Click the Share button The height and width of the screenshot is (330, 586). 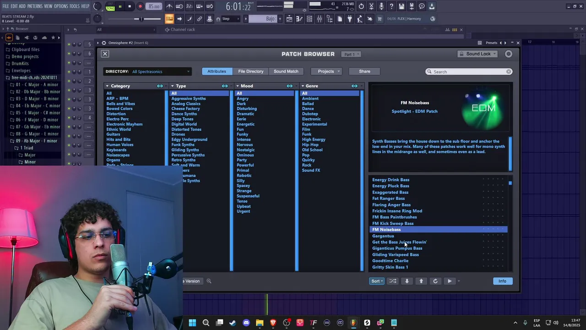365,71
